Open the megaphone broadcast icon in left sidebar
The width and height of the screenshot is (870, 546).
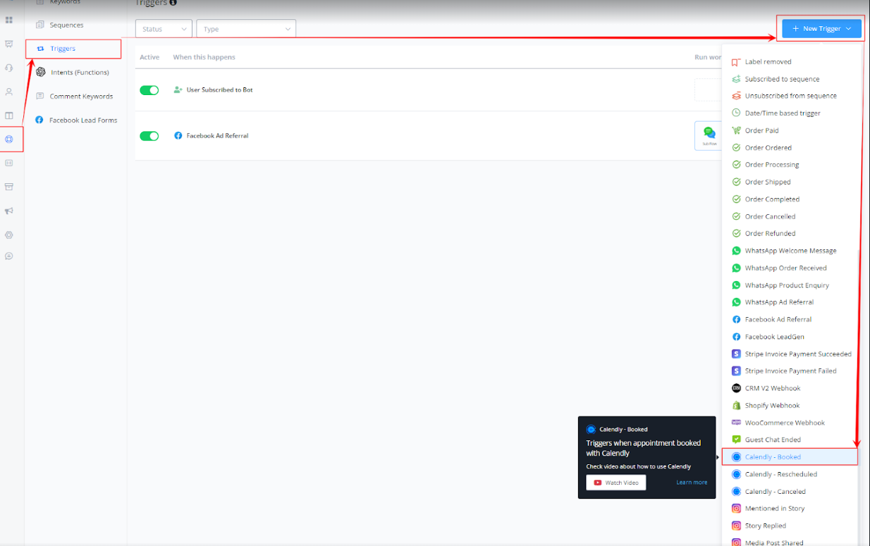pyautogui.click(x=9, y=211)
